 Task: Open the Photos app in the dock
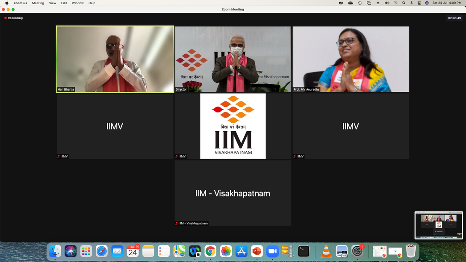(226, 251)
